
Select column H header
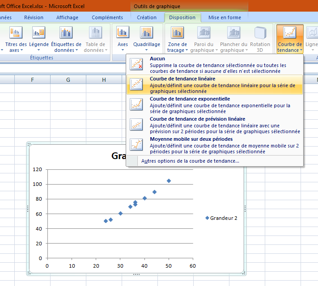tap(104, 80)
